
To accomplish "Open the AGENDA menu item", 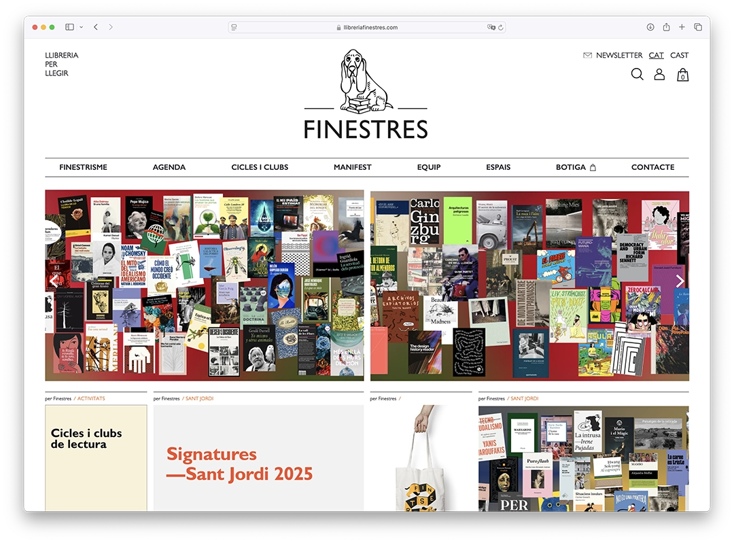I will (169, 167).
